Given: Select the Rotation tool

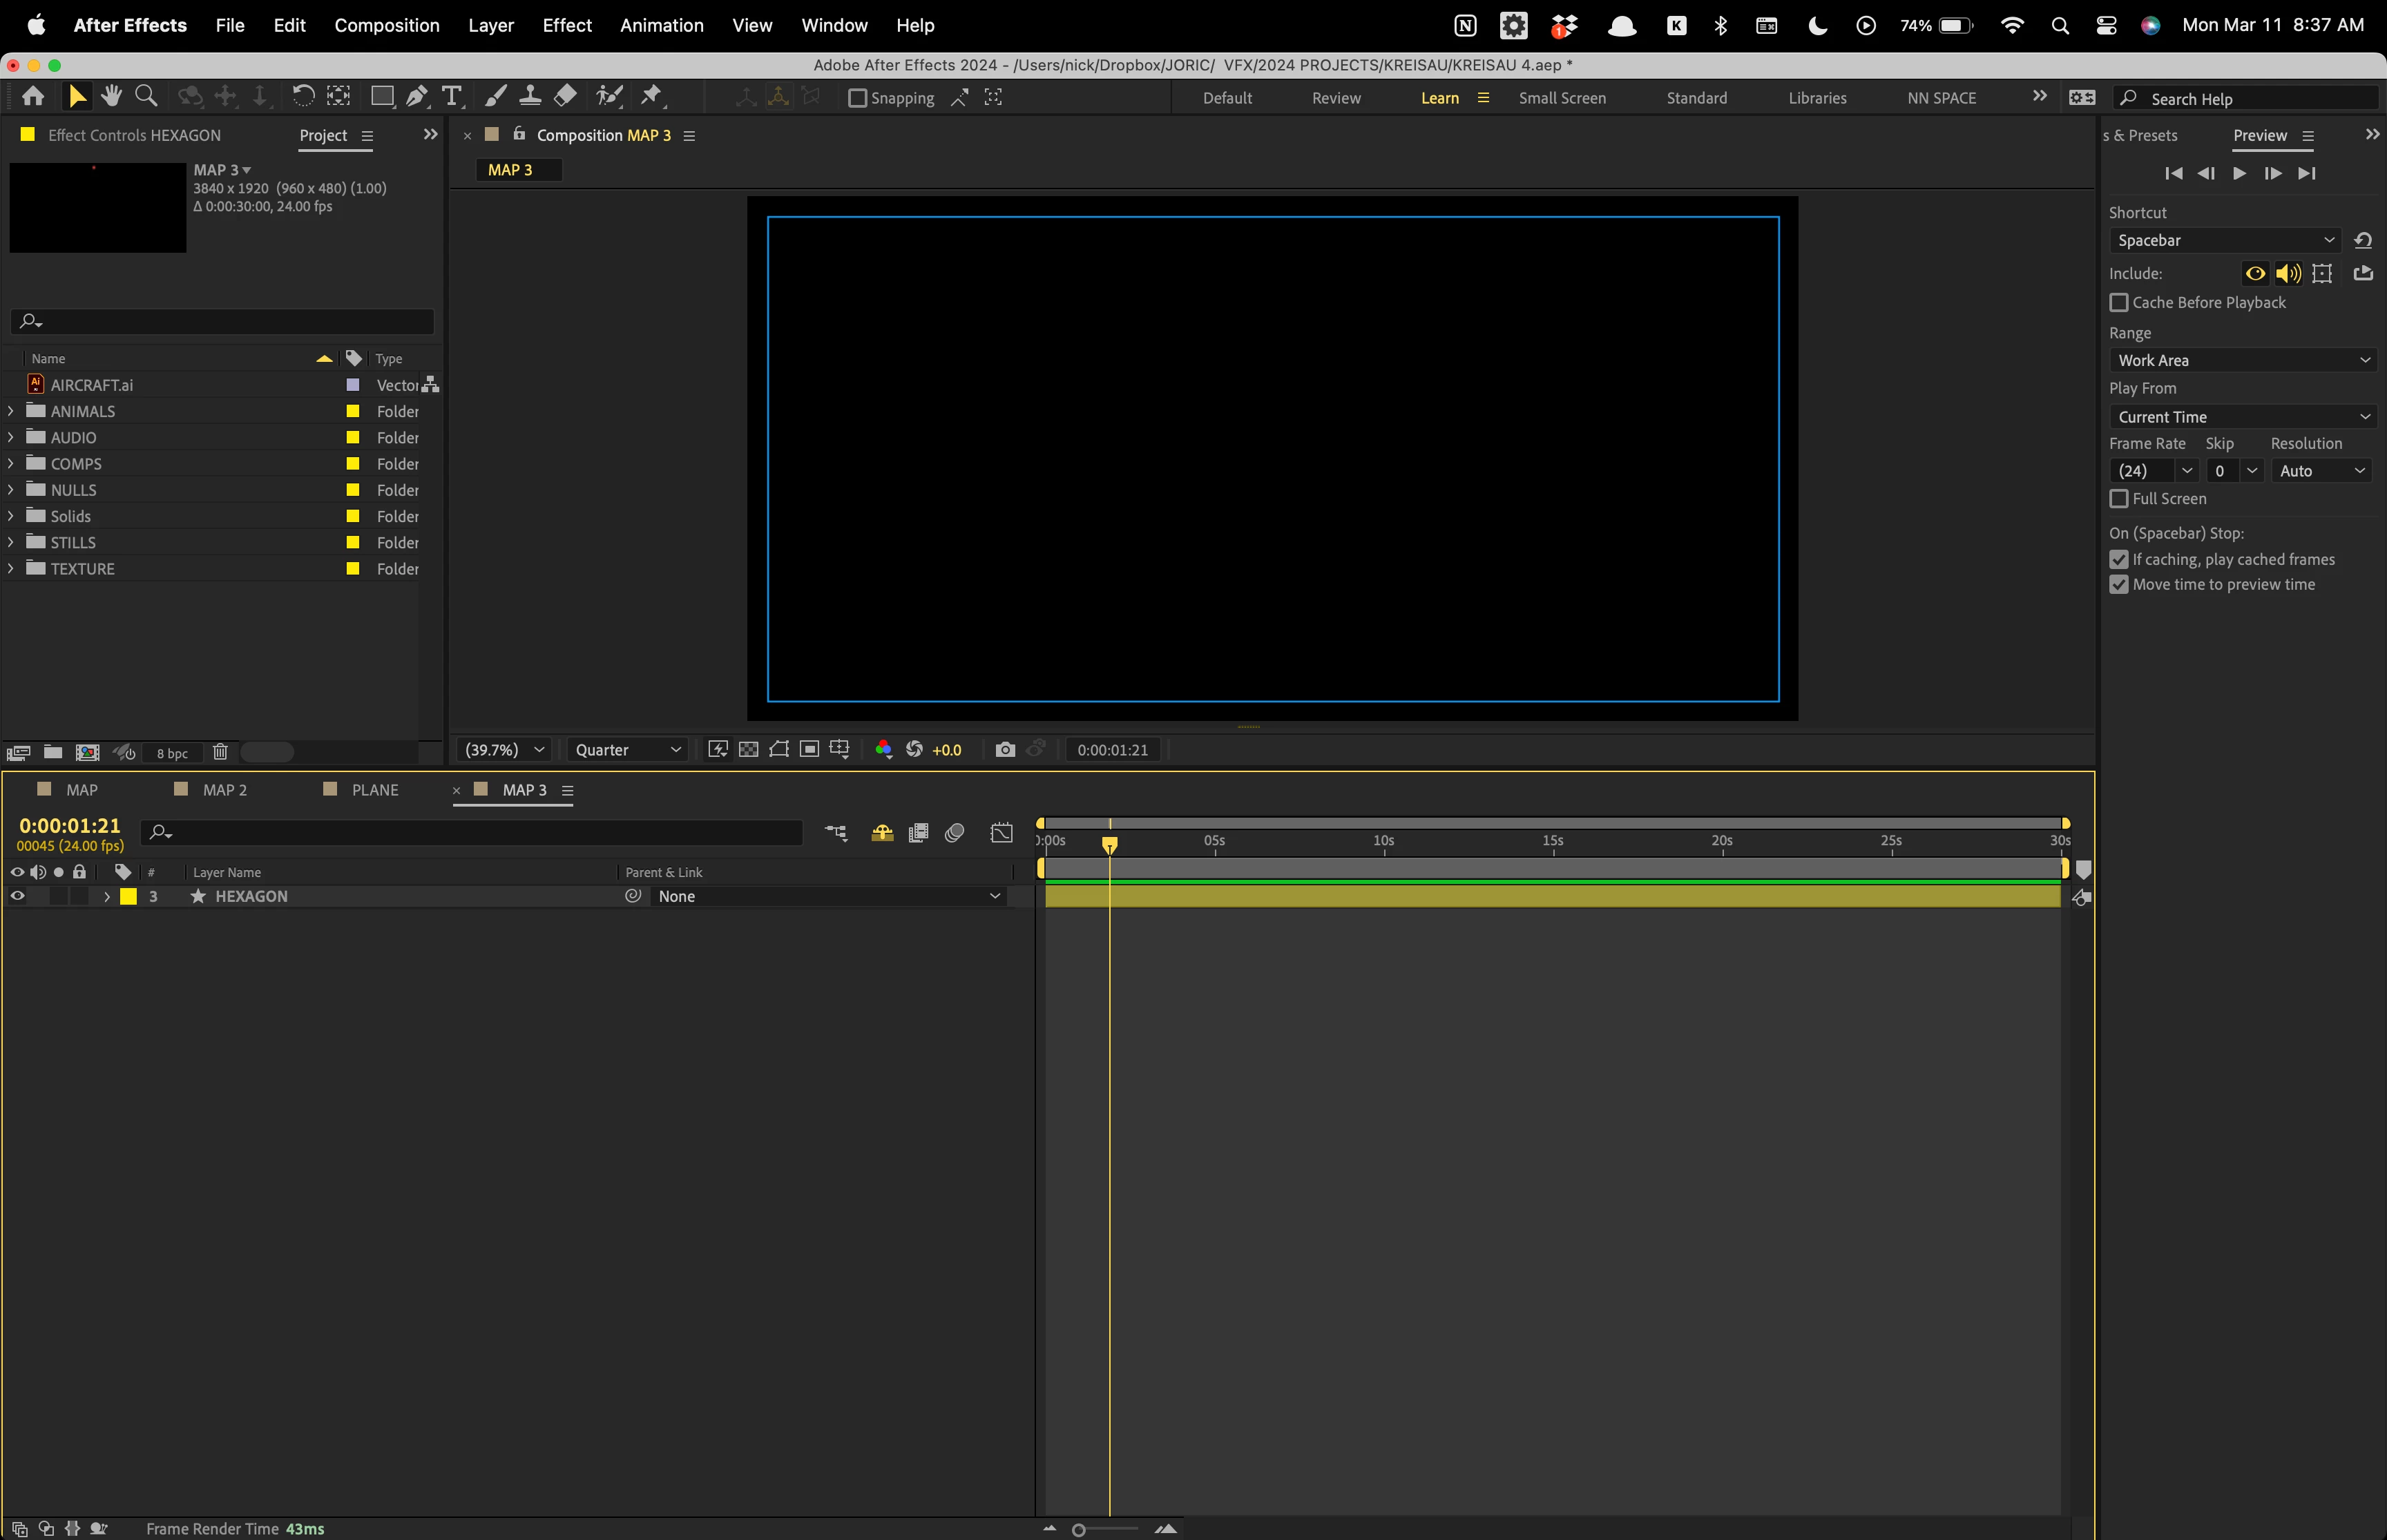Looking at the screenshot, I should pyautogui.click(x=302, y=97).
